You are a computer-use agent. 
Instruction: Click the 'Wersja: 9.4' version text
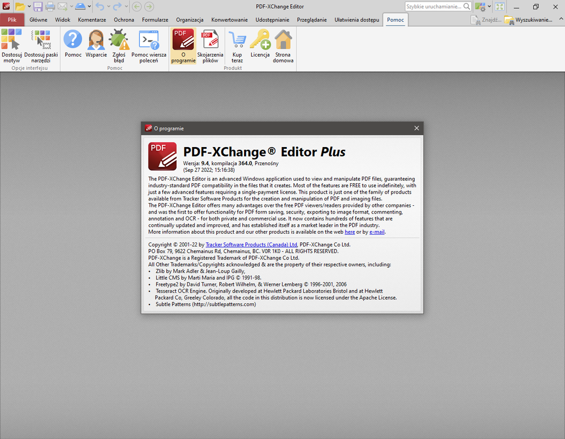click(x=196, y=164)
